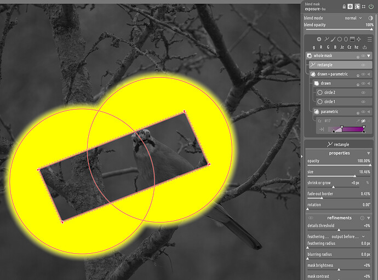Expand the parametric group arrow
Viewport: 378px width, 280px height.
point(369,112)
